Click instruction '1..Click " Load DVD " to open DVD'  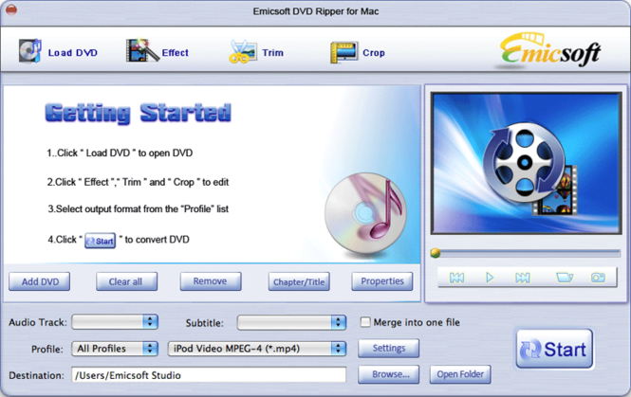point(120,153)
